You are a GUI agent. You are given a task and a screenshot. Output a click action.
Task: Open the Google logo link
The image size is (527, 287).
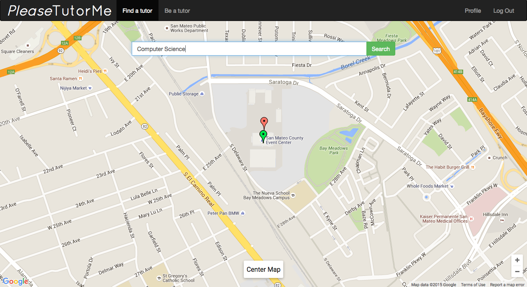pos(15,281)
